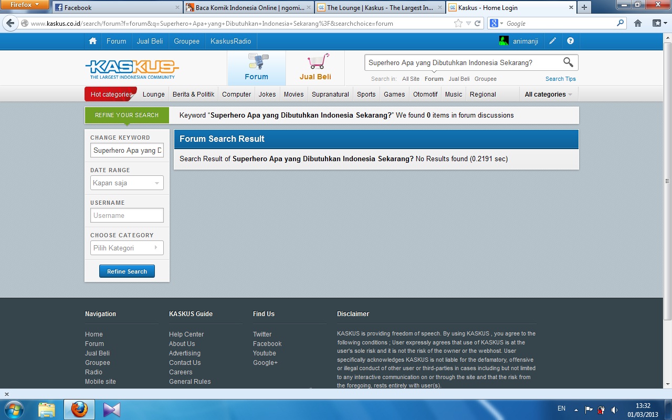672x420 pixels.
Task: Close the add-on bar with the x
Action: pyautogui.click(x=7, y=394)
